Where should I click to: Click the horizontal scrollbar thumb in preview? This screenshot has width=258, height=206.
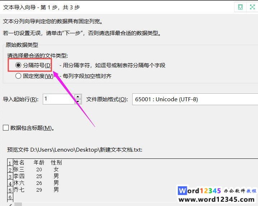click(18, 204)
